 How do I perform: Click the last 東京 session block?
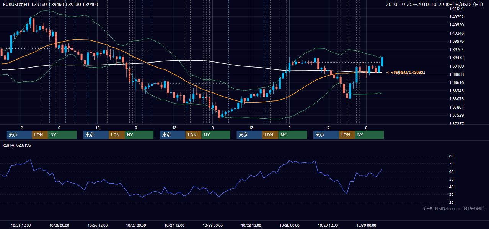click(x=326, y=135)
